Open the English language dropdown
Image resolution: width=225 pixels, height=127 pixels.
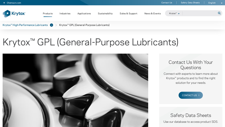pyautogui.click(x=215, y=3)
